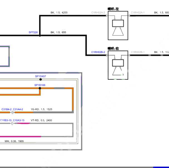Select wire label YE-RD, 1.5, 1525
169x168 pixels.
point(41,109)
